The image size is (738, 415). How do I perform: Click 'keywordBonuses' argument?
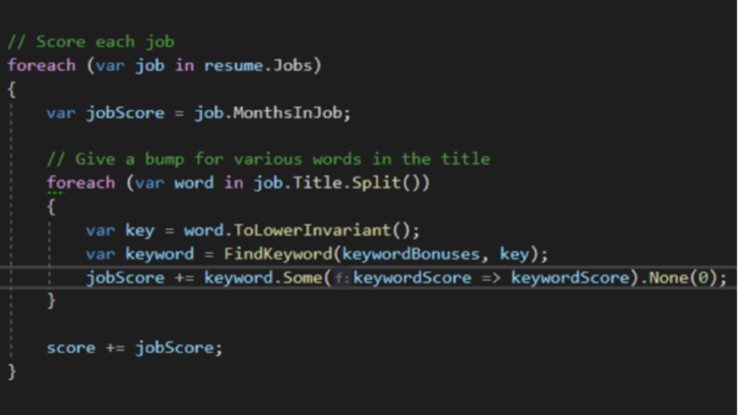tap(411, 254)
